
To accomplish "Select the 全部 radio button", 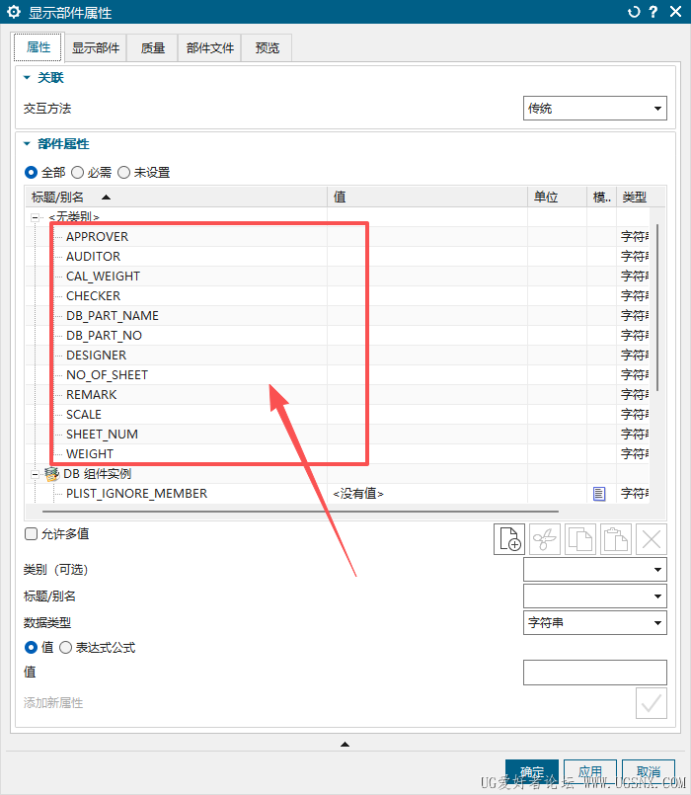I will (x=31, y=173).
